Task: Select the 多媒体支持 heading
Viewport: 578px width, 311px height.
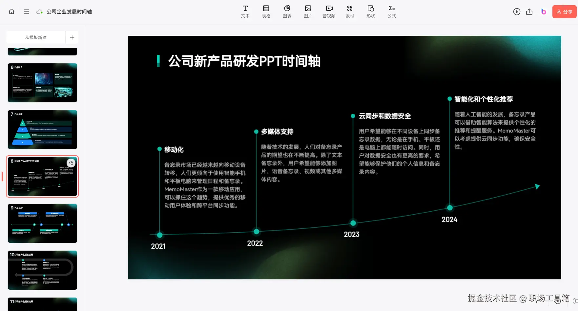Action: pyautogui.click(x=277, y=132)
